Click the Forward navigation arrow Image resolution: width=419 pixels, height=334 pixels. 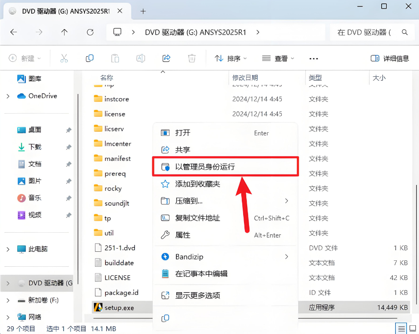(x=39, y=32)
